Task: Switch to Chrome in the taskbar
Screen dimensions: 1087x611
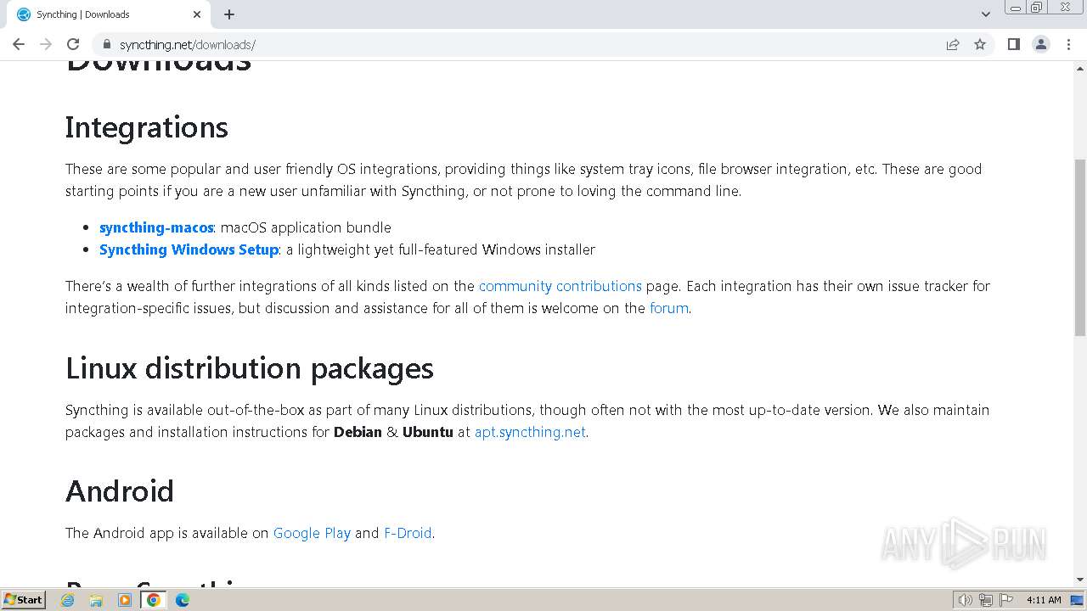Action: [x=154, y=600]
